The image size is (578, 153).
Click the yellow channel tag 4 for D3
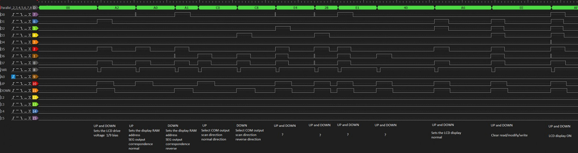(35, 35)
